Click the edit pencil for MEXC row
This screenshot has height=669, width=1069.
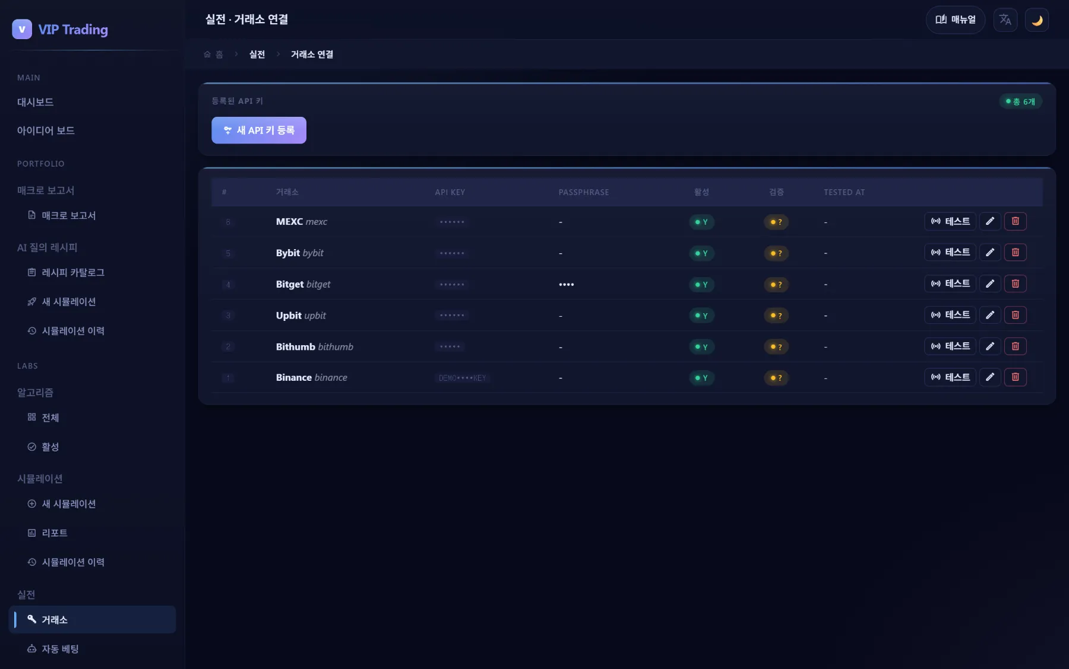pyautogui.click(x=990, y=221)
